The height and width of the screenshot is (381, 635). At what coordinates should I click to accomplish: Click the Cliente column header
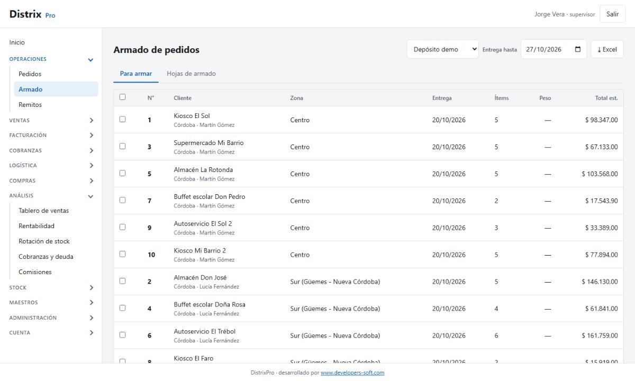coord(183,98)
